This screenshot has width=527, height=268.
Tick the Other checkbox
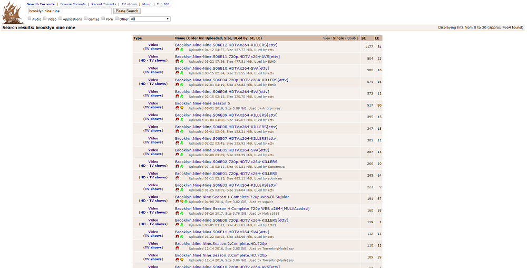click(116, 18)
